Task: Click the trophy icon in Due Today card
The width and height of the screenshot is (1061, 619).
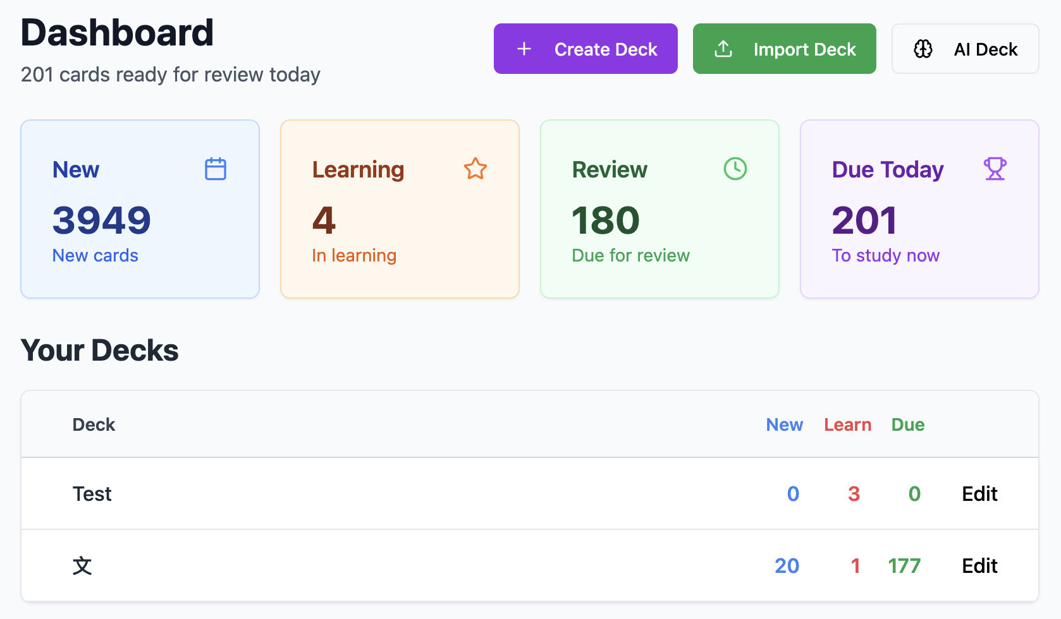Action: click(995, 169)
